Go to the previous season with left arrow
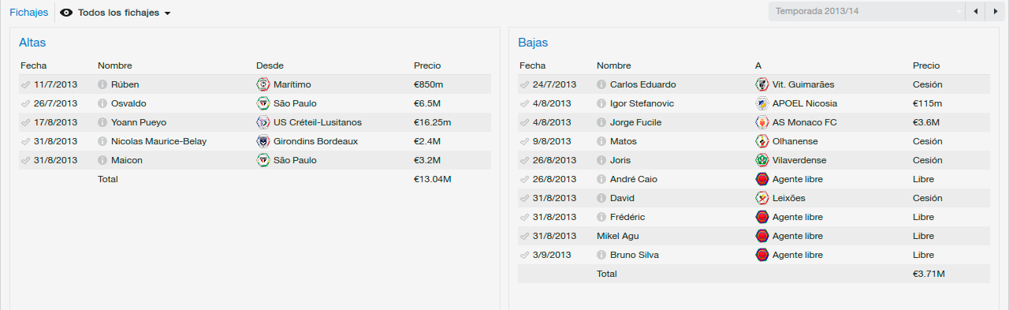The image size is (1009, 310). 976,12
